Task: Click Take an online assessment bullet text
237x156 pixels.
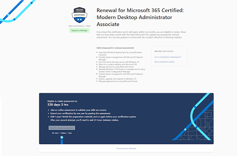Action: point(79,110)
